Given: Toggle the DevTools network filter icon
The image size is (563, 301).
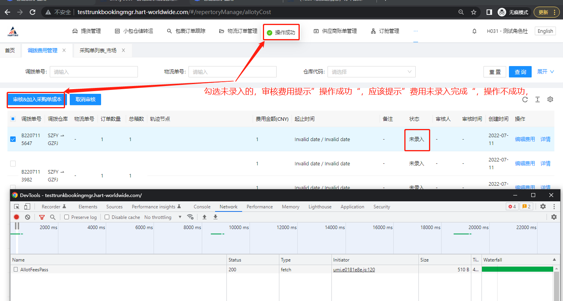Looking at the screenshot, I should pyautogui.click(x=42, y=217).
